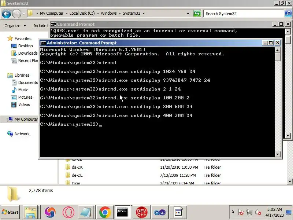The height and width of the screenshot is (220, 293).
Task: Click the background Command Prompt title icon
Action: pyautogui.click(x=53, y=24)
